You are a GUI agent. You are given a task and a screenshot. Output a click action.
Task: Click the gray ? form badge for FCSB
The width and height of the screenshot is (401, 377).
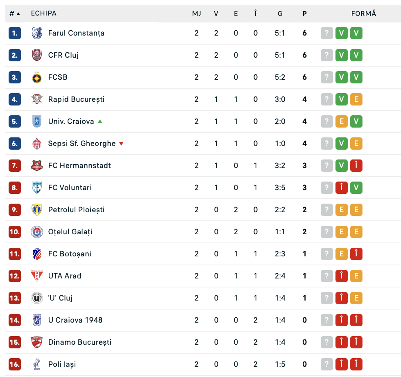click(326, 77)
